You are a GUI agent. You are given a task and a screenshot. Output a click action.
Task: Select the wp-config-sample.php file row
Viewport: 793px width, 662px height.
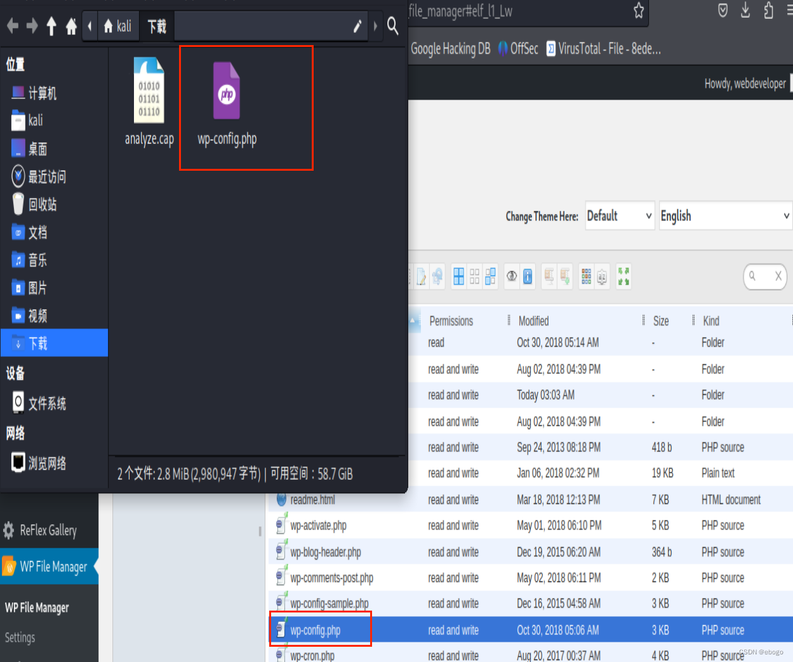point(531,604)
